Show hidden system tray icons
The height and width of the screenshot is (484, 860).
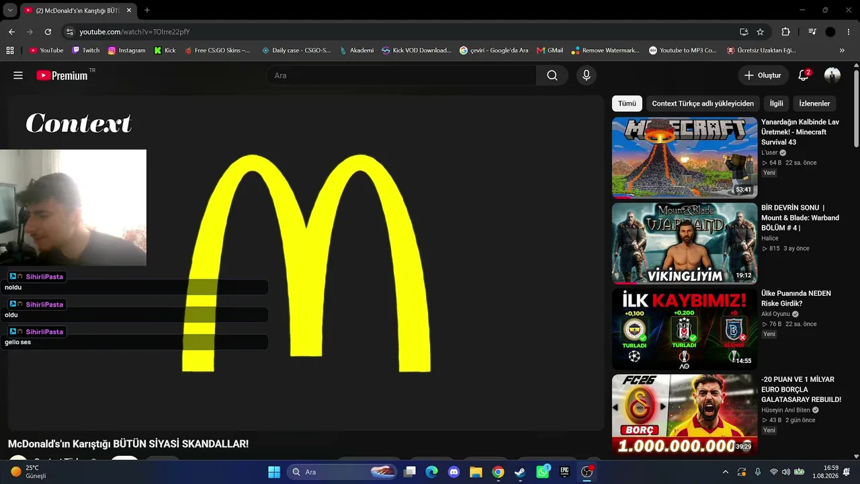[x=725, y=472]
